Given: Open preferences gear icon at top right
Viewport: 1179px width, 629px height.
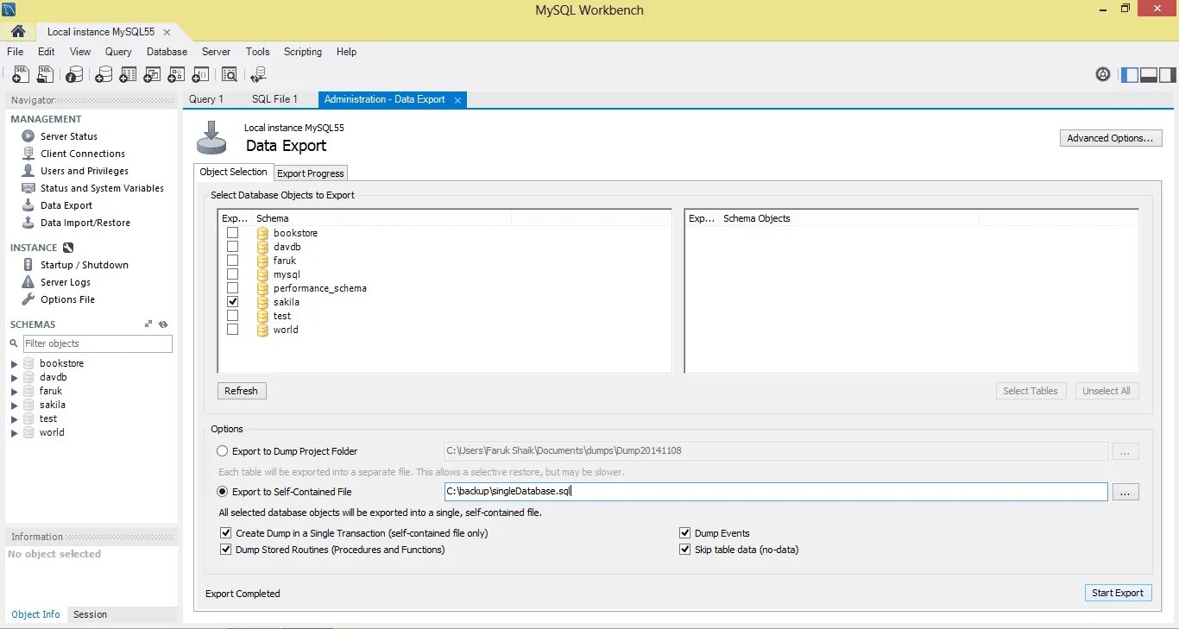Looking at the screenshot, I should coord(1103,74).
